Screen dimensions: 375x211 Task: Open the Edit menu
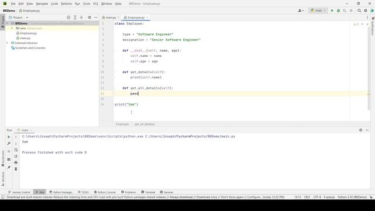point(21,4)
